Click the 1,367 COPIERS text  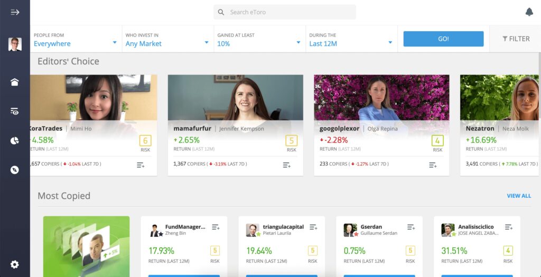[189, 164]
